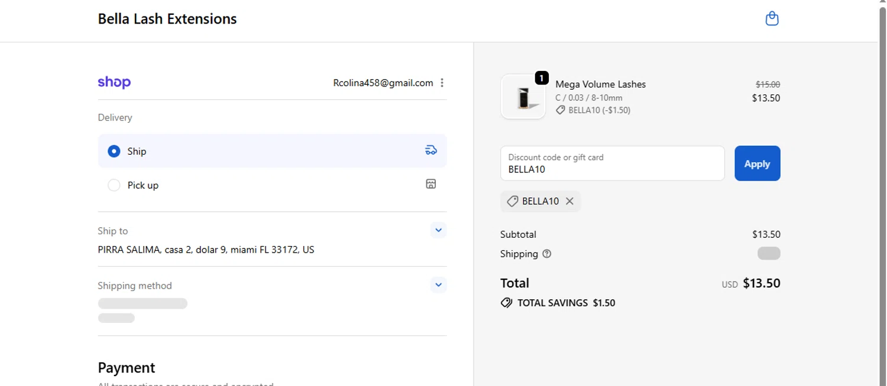
Task: Click the Shop pay logo
Action: [114, 82]
